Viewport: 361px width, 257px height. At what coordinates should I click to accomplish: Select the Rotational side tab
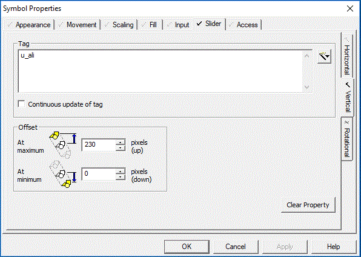pyautogui.click(x=346, y=139)
